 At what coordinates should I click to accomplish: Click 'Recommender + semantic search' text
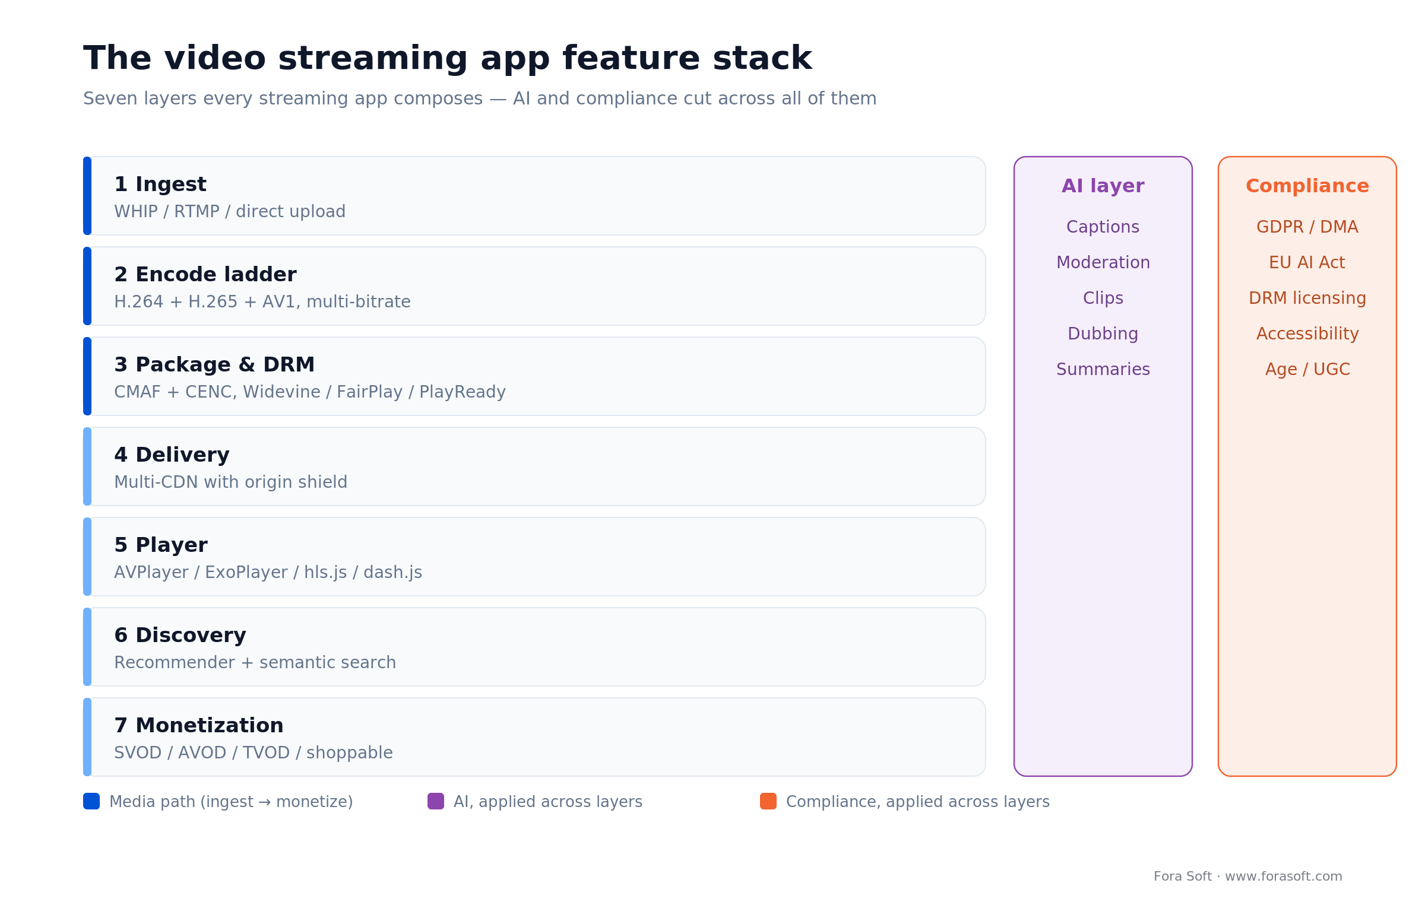coord(255,663)
